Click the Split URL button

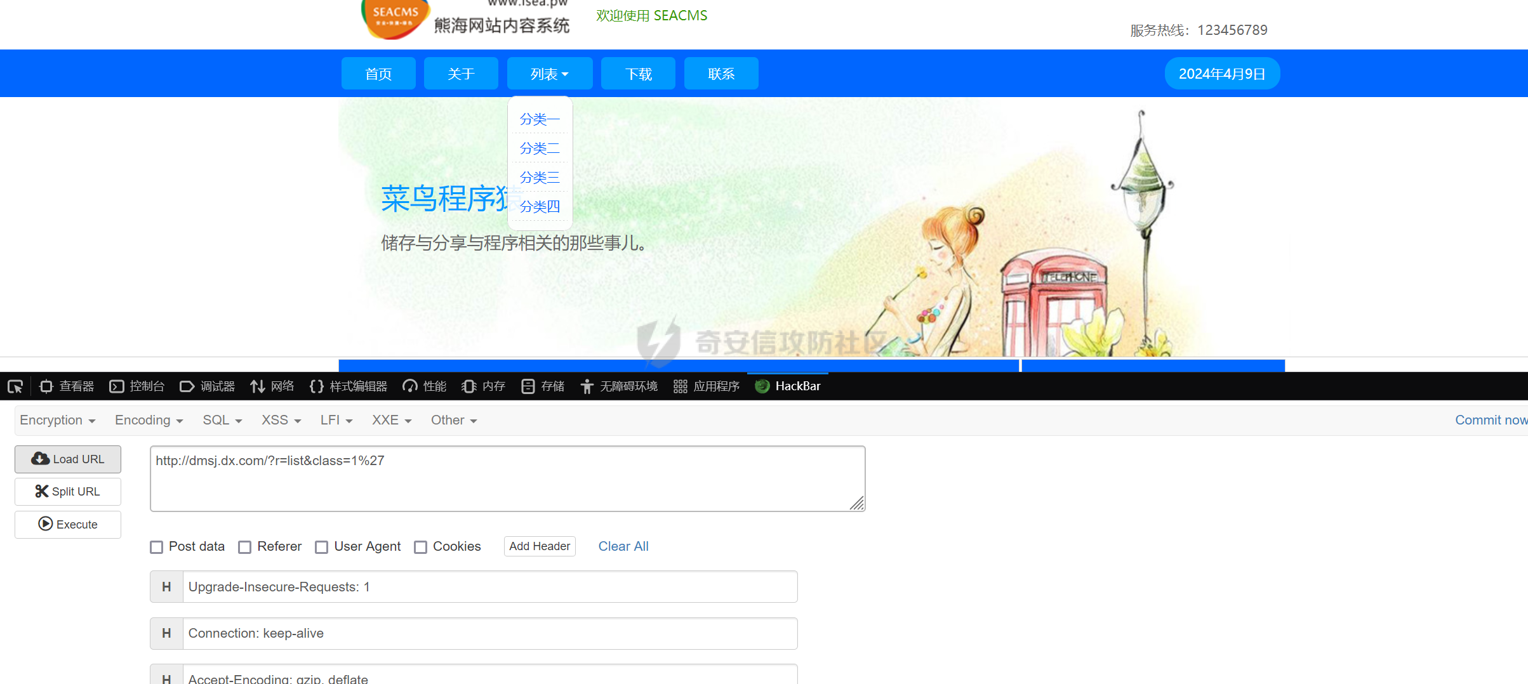pos(68,492)
